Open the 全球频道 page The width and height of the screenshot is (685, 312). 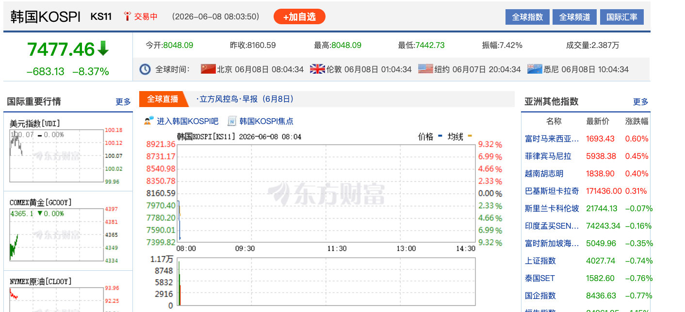[574, 17]
